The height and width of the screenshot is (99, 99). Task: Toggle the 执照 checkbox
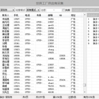point(64,10)
